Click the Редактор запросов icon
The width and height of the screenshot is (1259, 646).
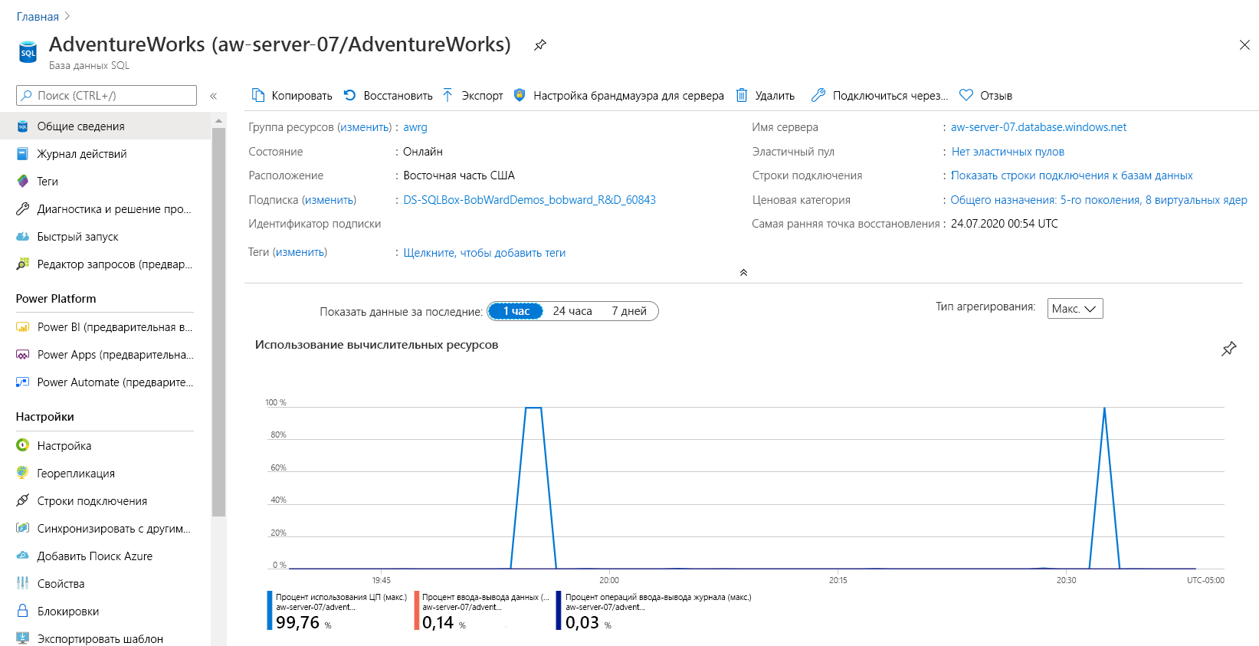[22, 264]
